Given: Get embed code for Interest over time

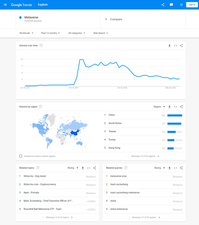Looking at the screenshot, I should (175, 46).
